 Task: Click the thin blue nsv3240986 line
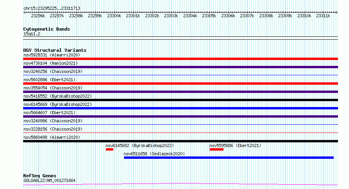click(x=180, y=125)
